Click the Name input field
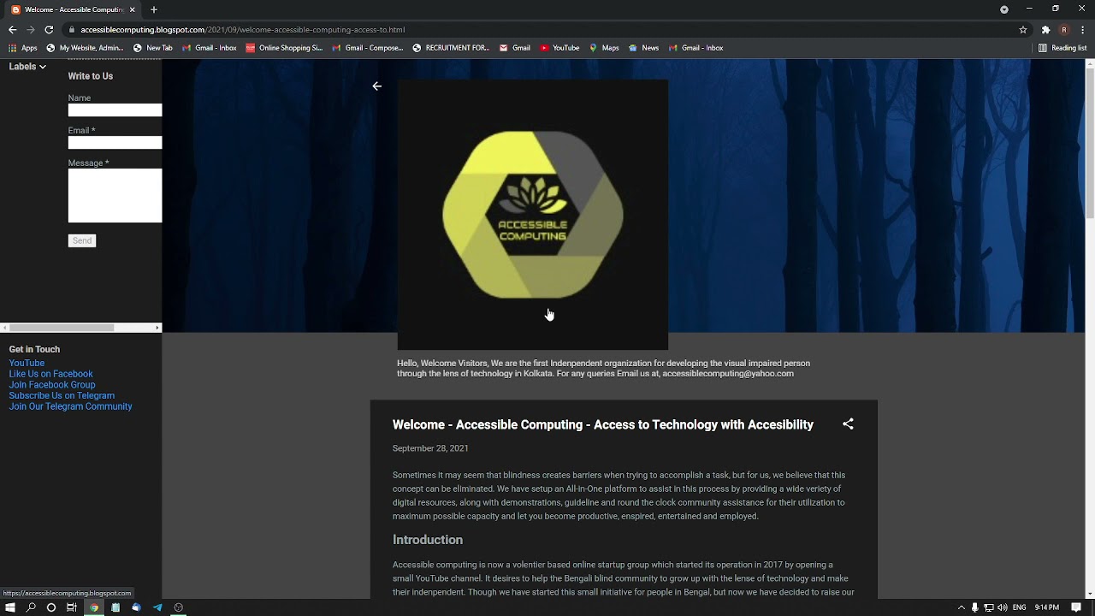 [x=115, y=110]
